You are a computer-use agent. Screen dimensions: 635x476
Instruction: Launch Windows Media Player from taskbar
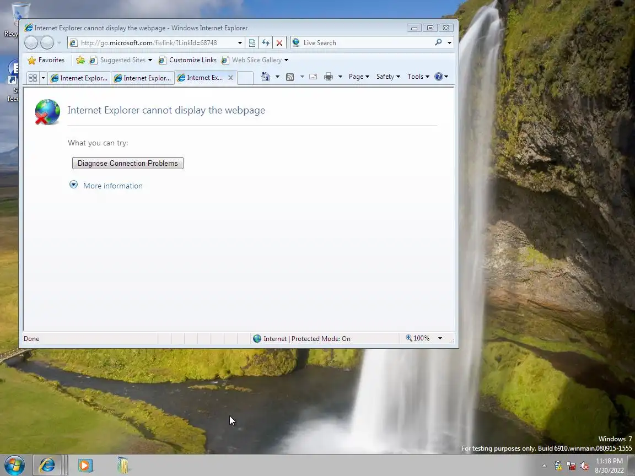point(85,466)
